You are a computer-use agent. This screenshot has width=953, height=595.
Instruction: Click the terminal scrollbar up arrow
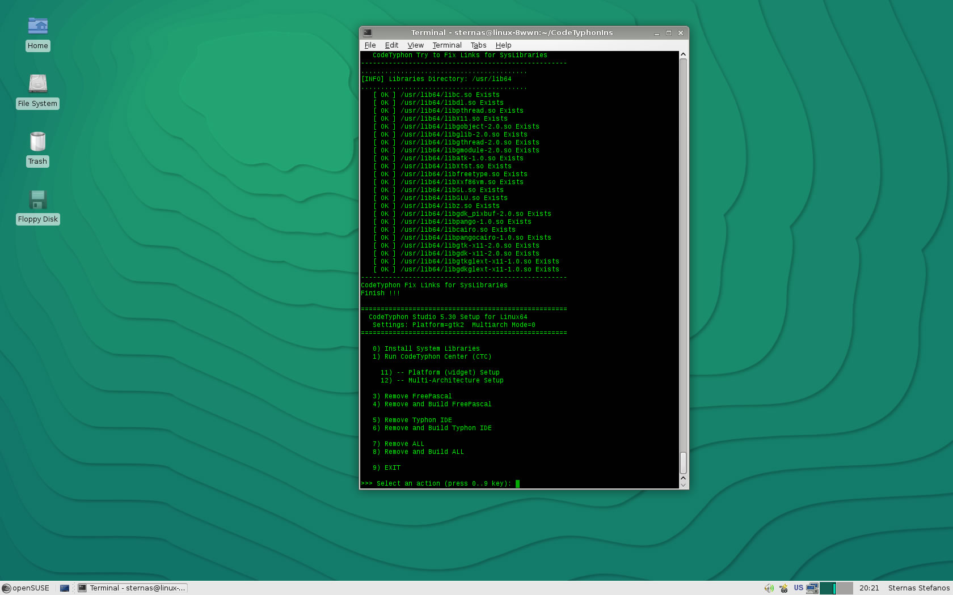[x=684, y=54]
